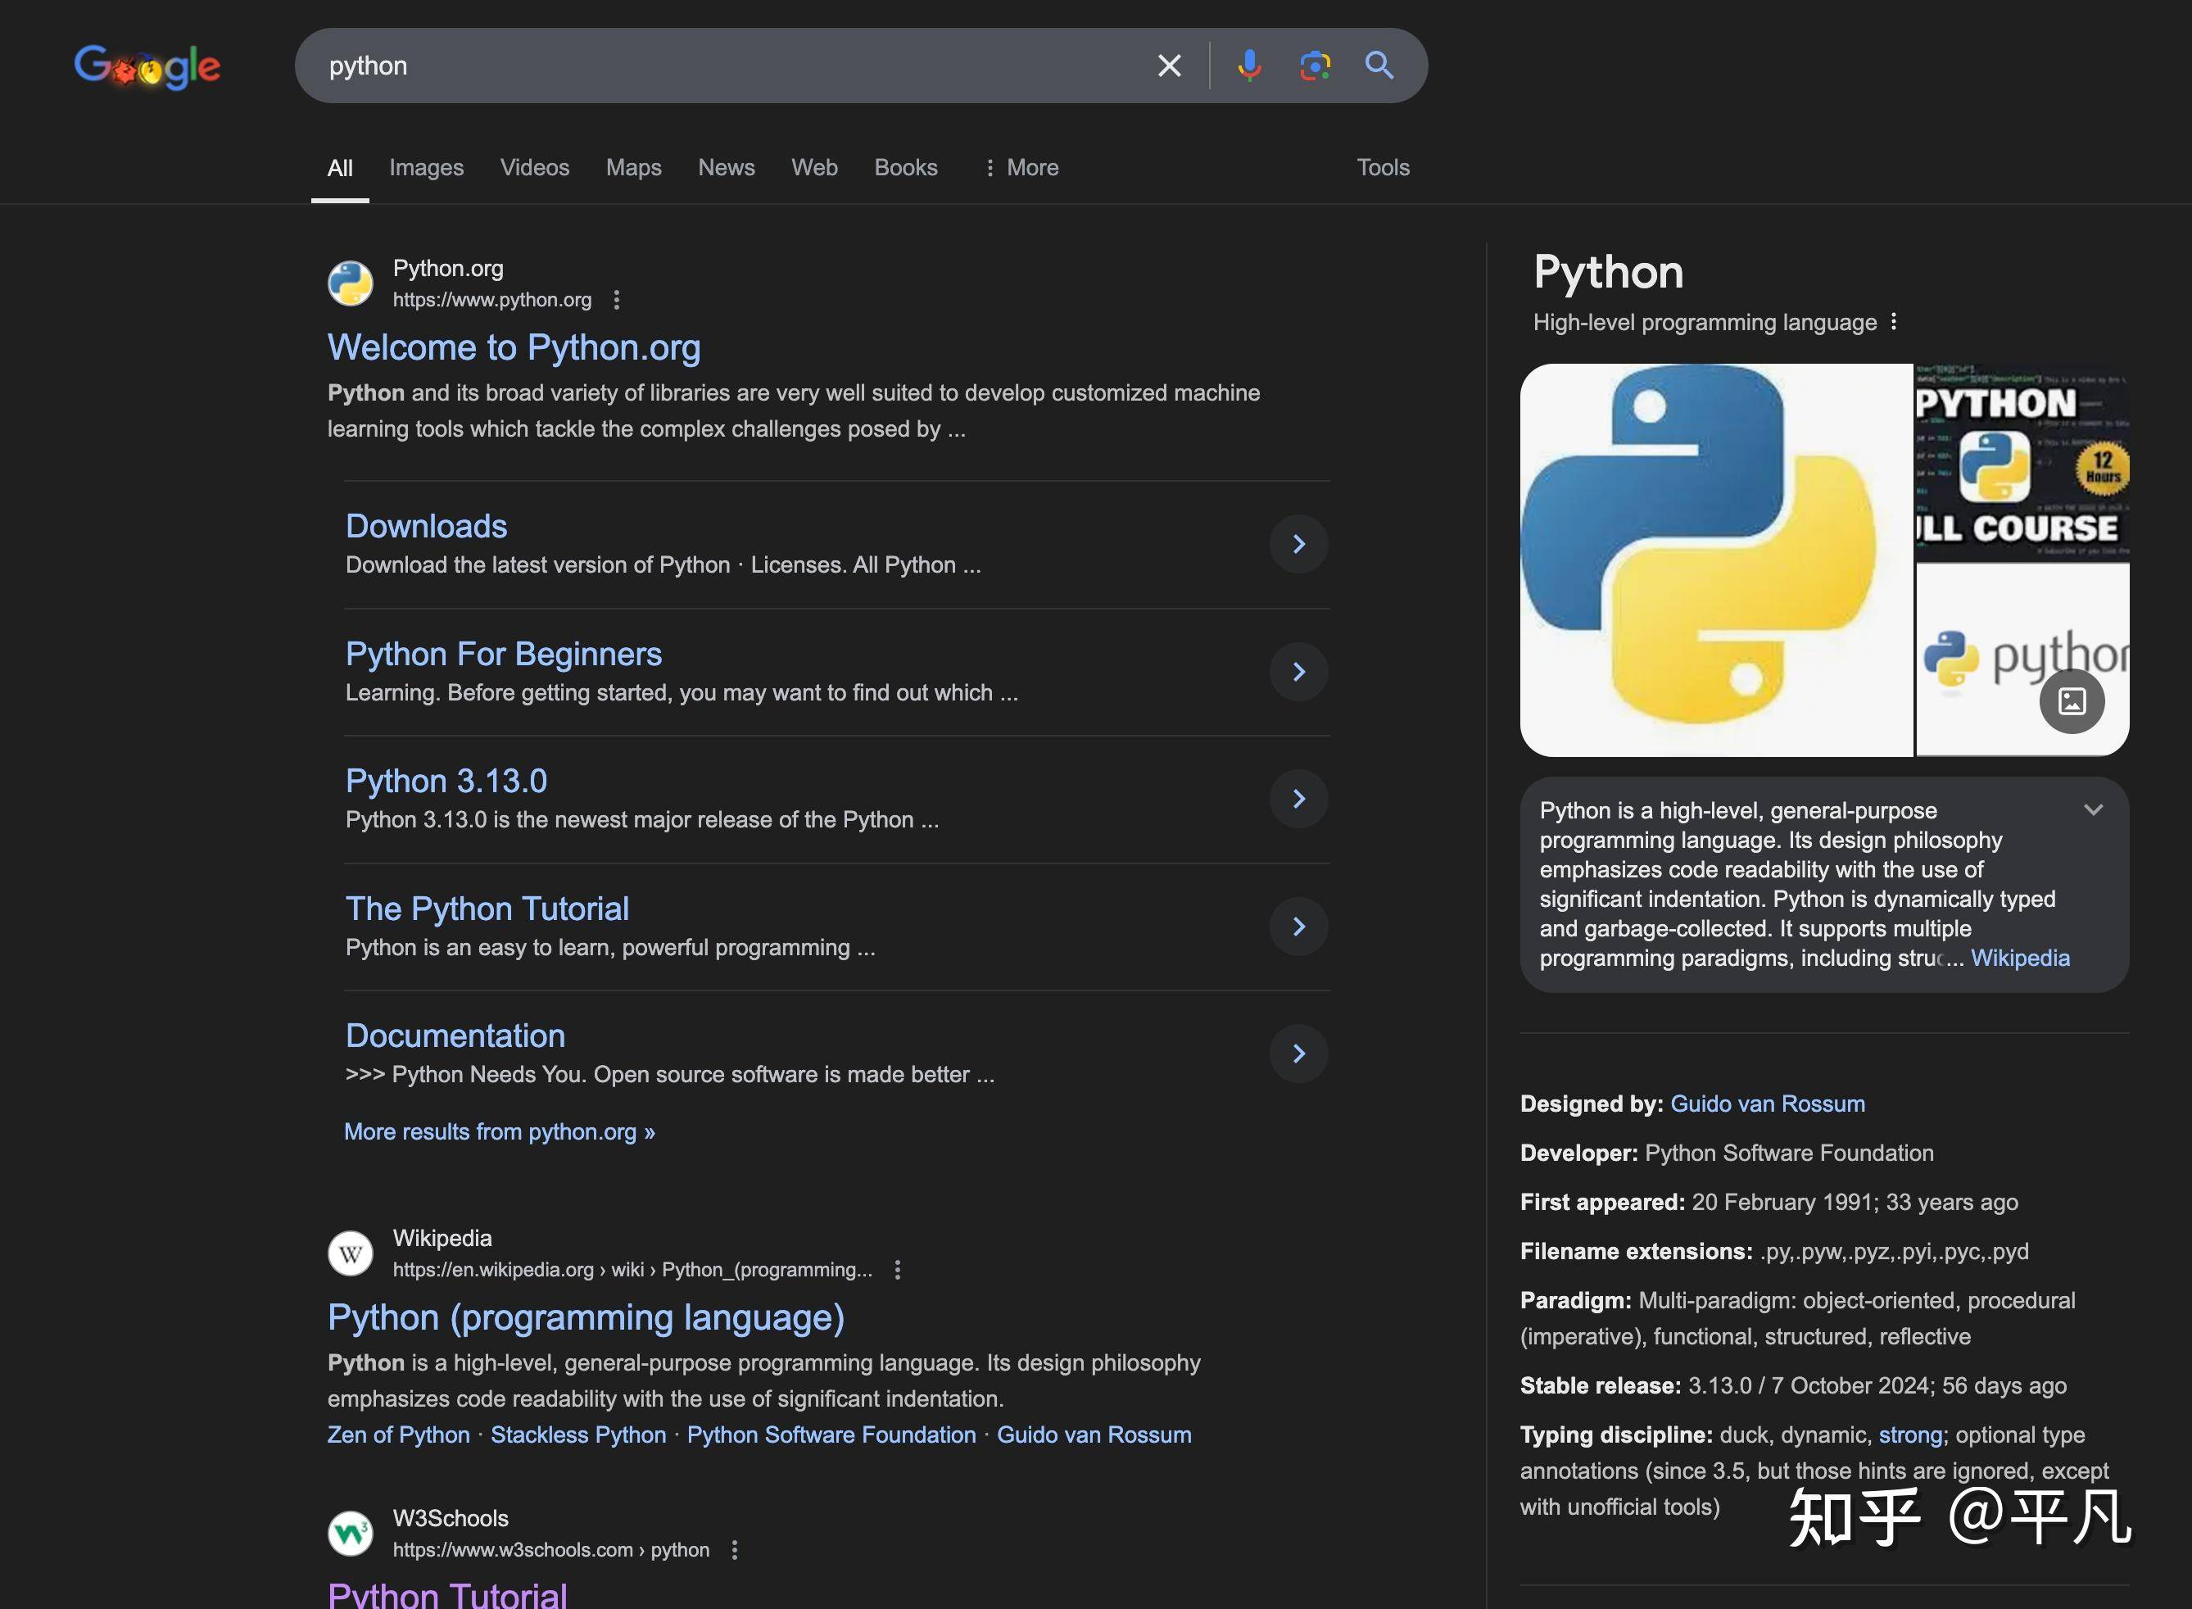The image size is (2192, 1609).
Task: Open the large Python logo image
Action: [1716, 560]
